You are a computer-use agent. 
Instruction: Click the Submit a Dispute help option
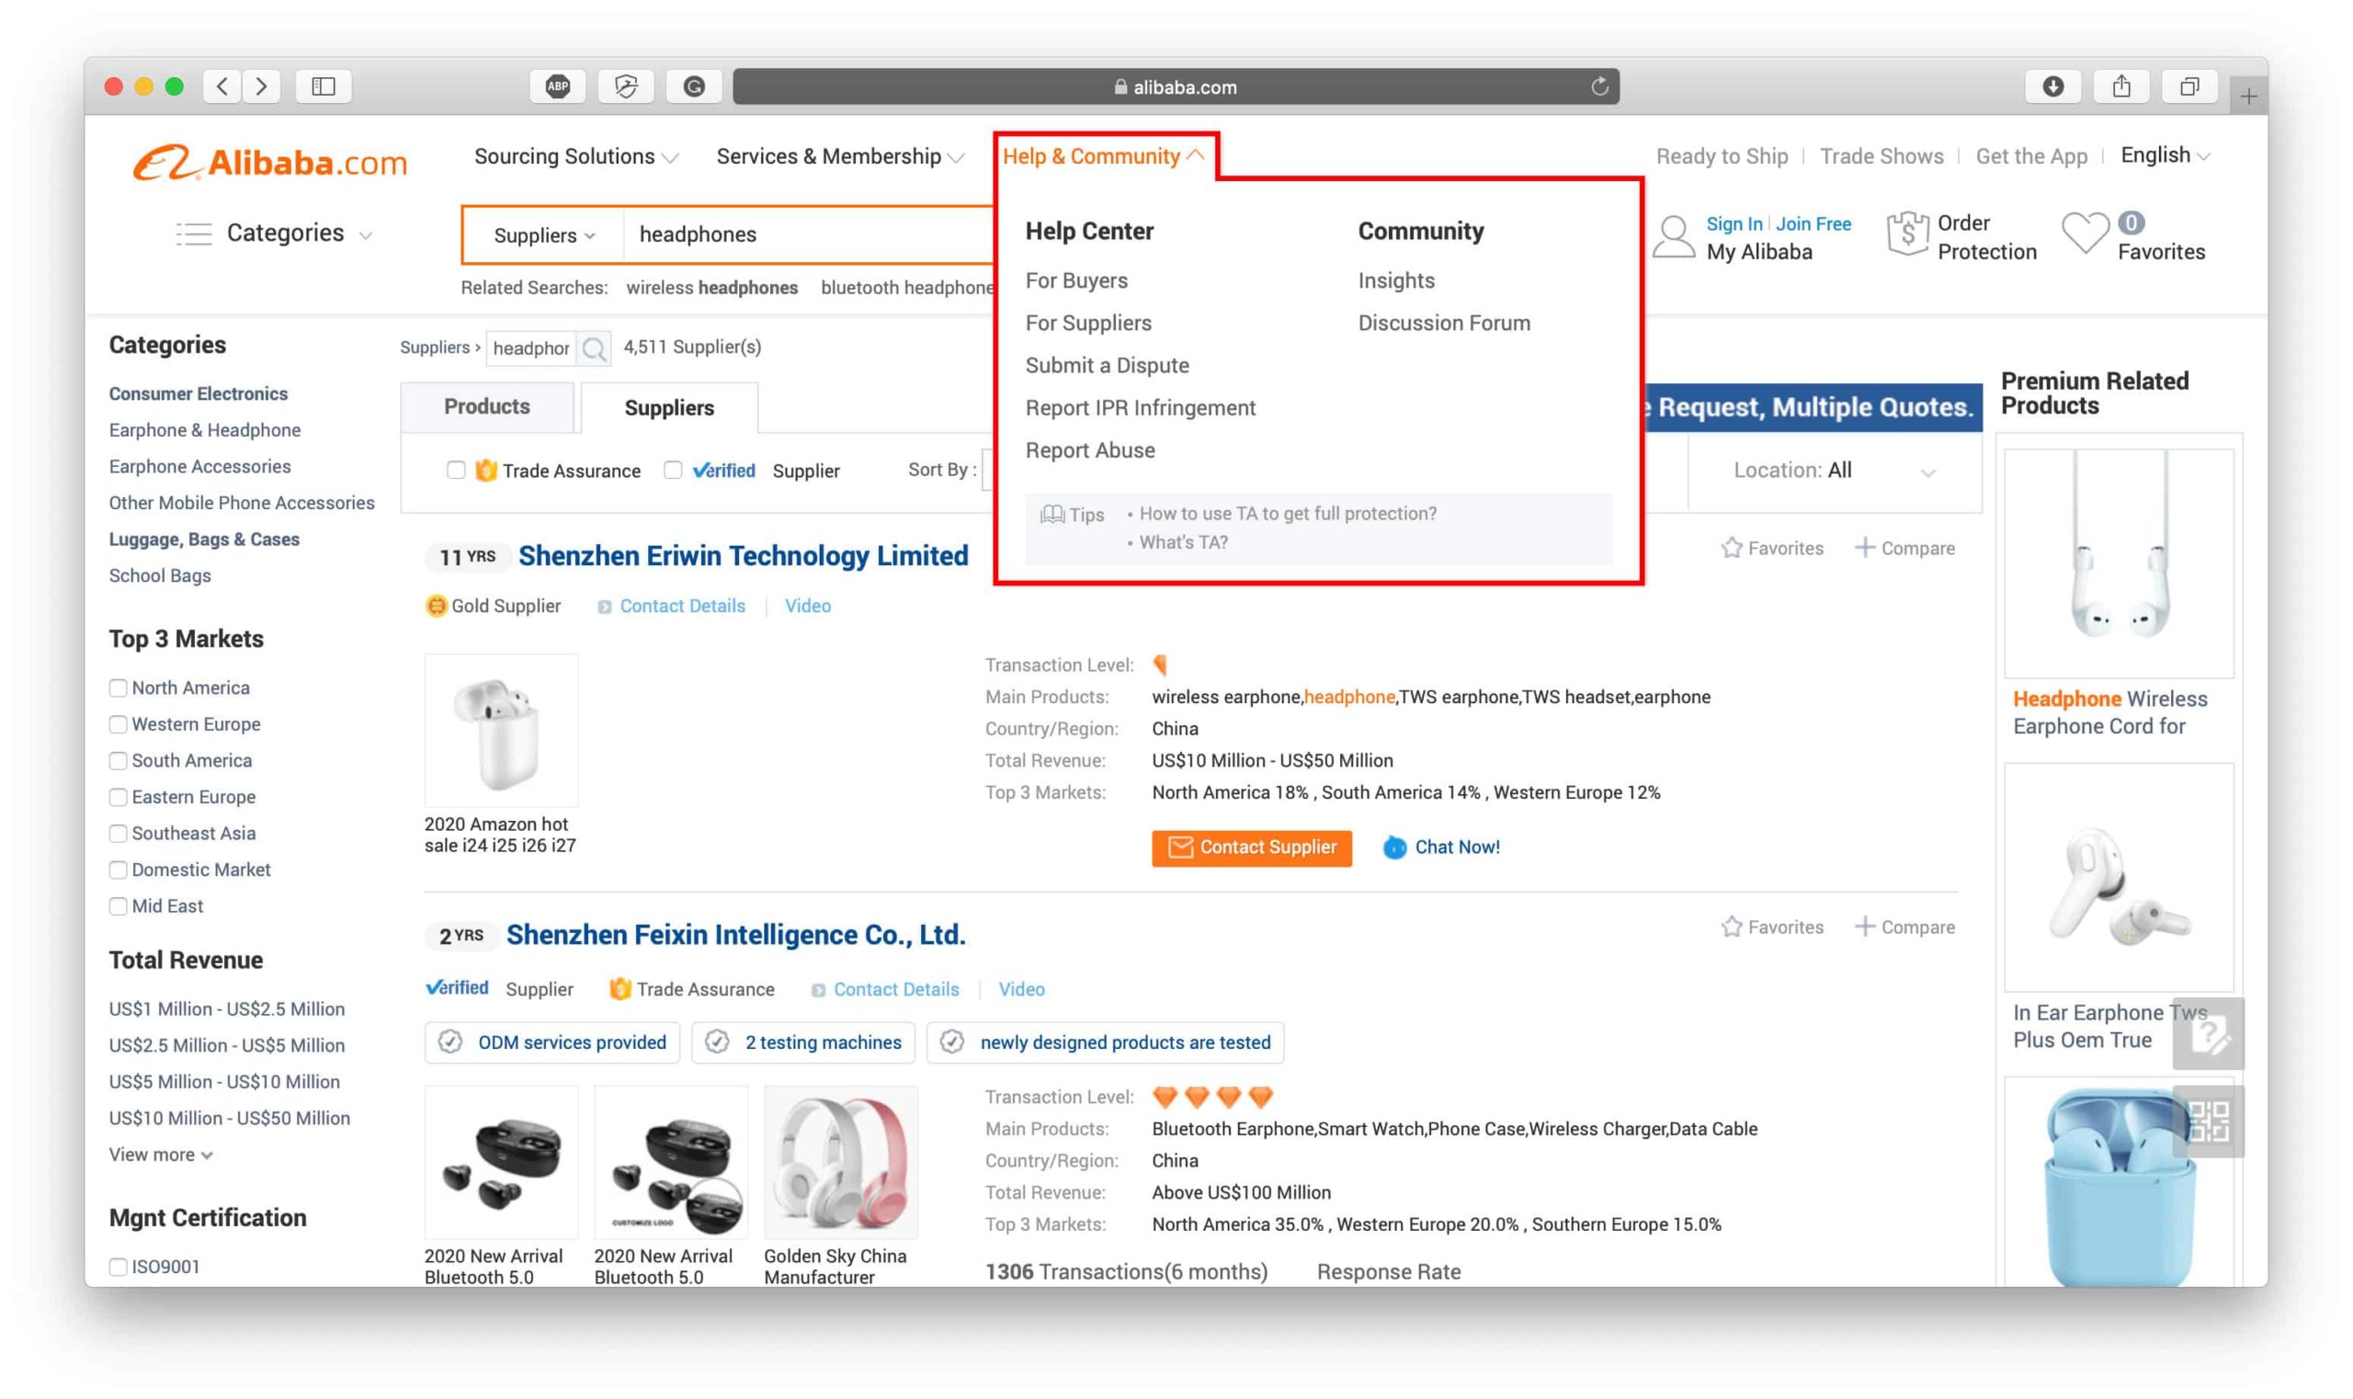[x=1108, y=365]
